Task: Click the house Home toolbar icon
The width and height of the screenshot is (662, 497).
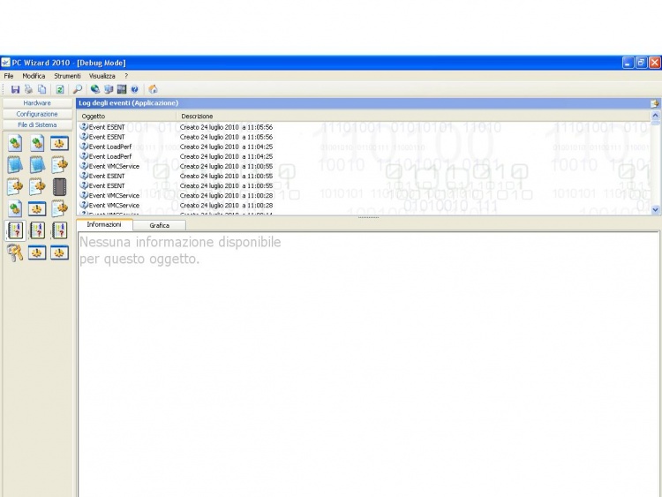Action: point(154,89)
